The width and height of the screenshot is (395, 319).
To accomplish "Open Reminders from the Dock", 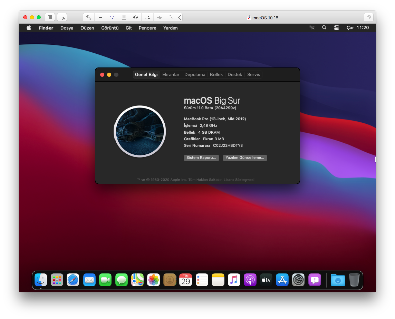I will tap(202, 280).
